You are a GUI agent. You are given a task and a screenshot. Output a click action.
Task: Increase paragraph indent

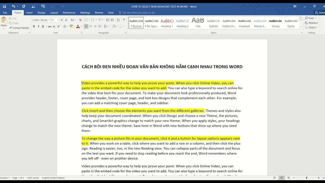112,20
